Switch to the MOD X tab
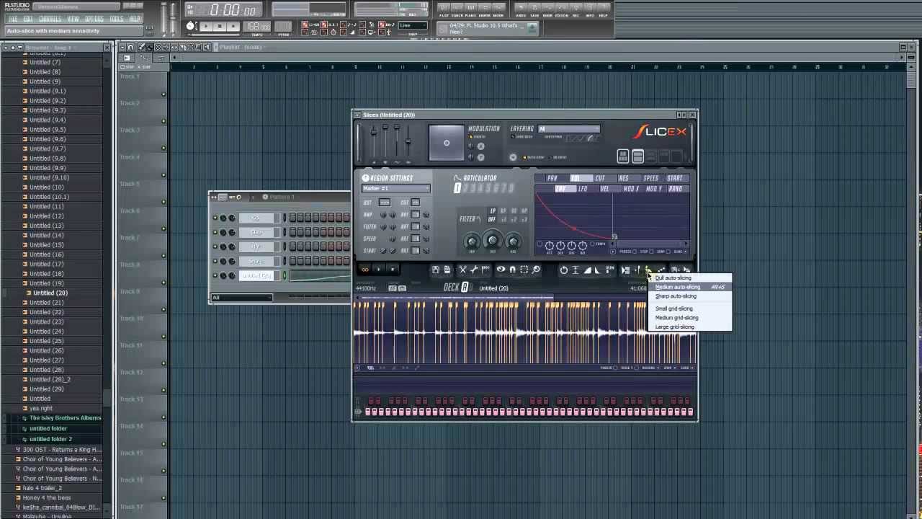The height and width of the screenshot is (519, 922). [x=631, y=189]
